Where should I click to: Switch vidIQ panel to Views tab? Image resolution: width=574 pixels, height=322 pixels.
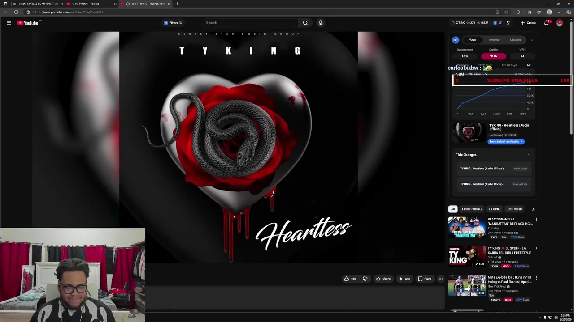(x=473, y=40)
